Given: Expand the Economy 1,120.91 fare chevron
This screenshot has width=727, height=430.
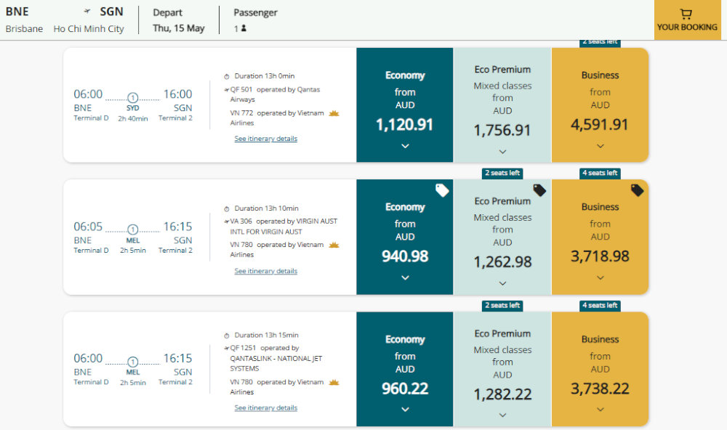Looking at the screenshot, I should click(x=405, y=146).
